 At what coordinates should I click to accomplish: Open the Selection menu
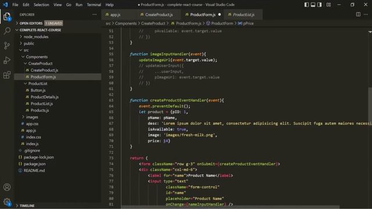click(41, 5)
